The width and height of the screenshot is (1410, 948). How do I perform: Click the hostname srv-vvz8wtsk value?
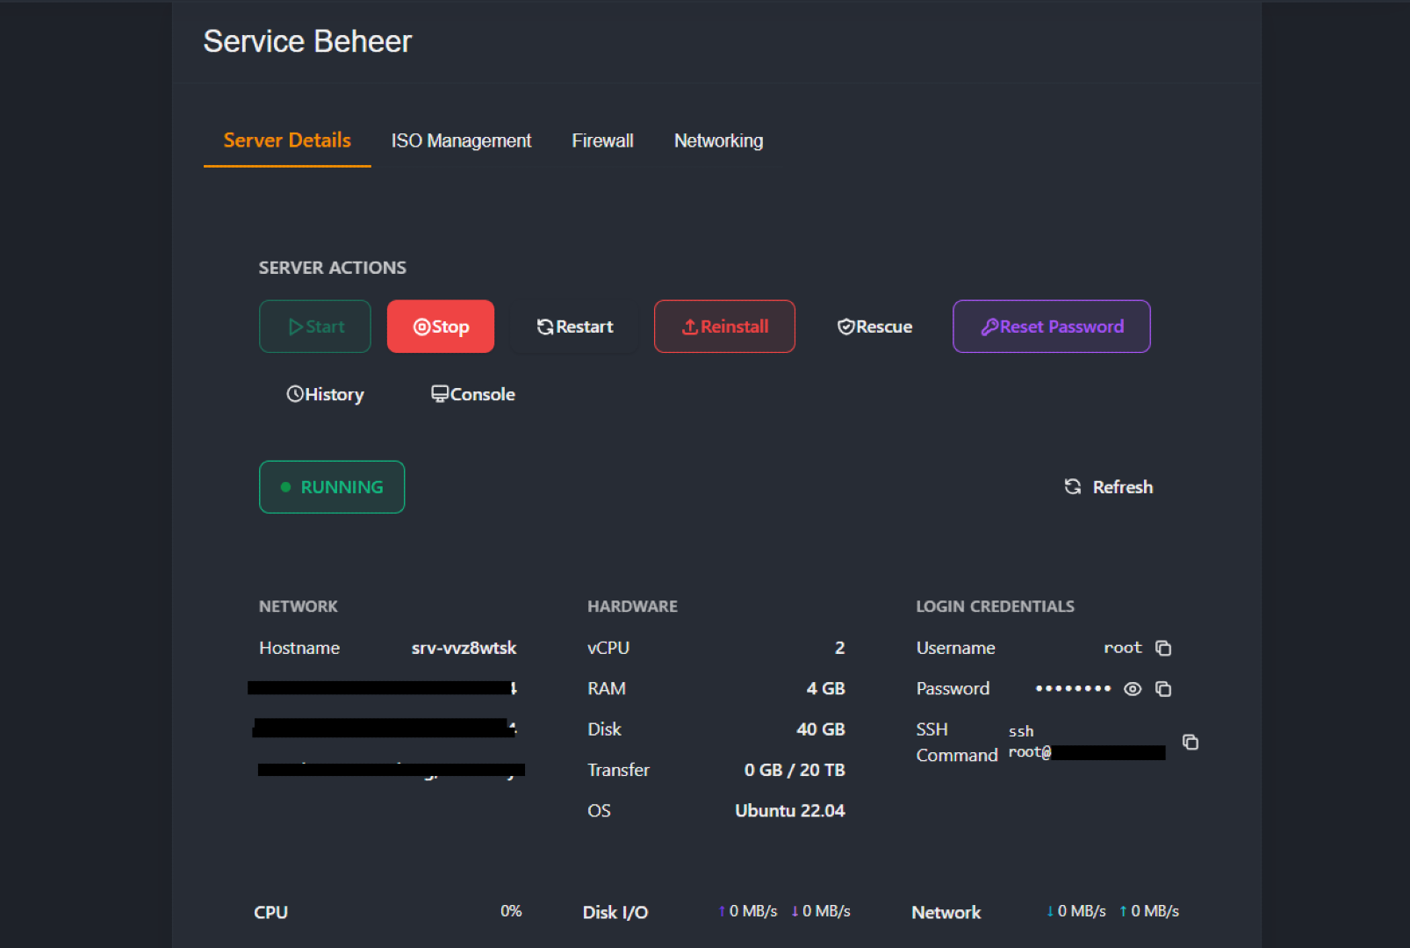click(x=464, y=648)
